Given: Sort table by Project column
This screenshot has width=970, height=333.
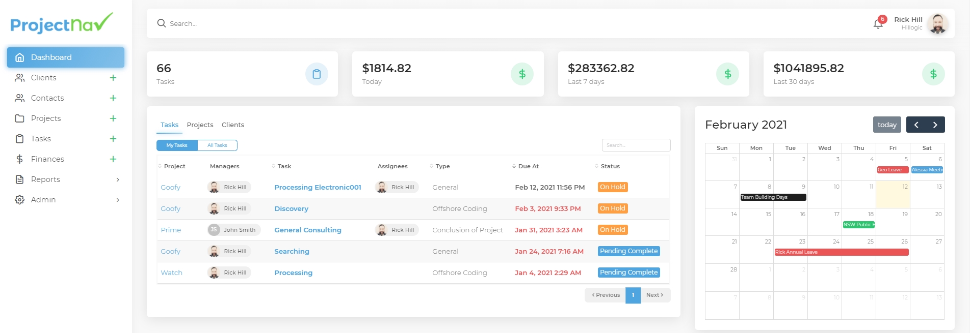Looking at the screenshot, I should (x=172, y=166).
